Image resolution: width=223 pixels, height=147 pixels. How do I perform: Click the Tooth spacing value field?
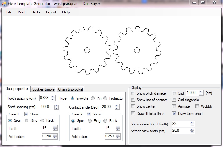(45, 98)
